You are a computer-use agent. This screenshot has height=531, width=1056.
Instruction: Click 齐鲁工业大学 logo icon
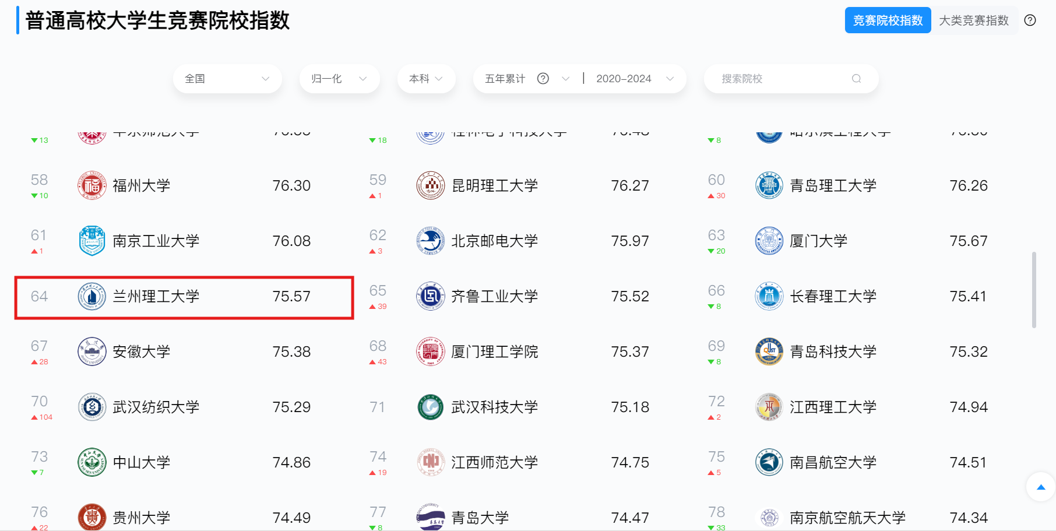click(x=431, y=296)
